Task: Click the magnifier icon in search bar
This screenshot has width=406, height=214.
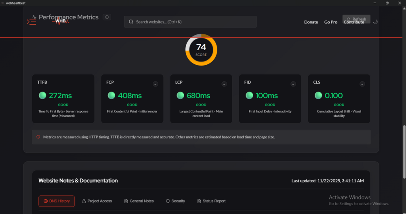Action: click(131, 22)
